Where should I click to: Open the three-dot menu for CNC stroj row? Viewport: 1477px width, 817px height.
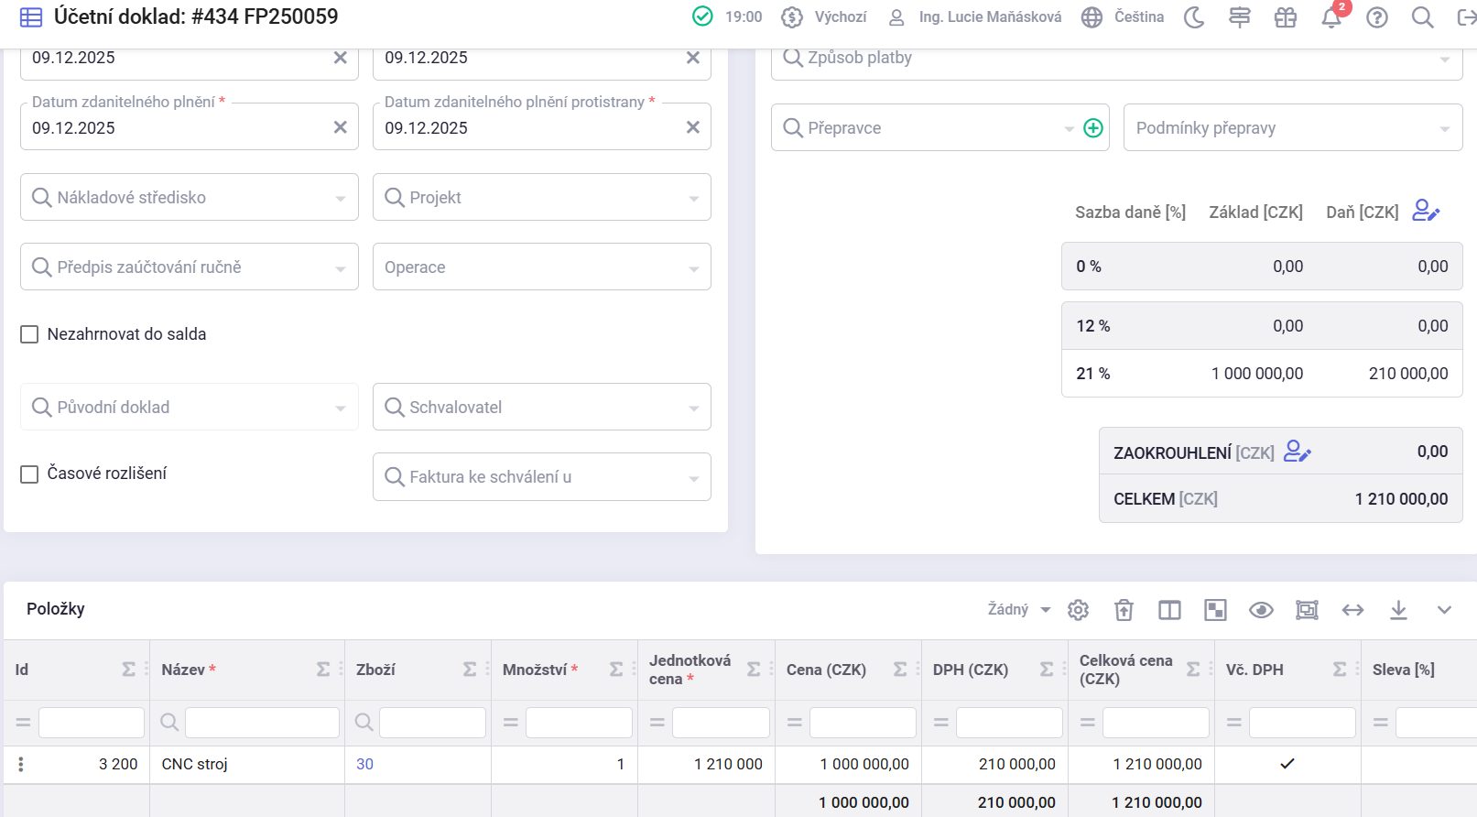click(x=21, y=764)
